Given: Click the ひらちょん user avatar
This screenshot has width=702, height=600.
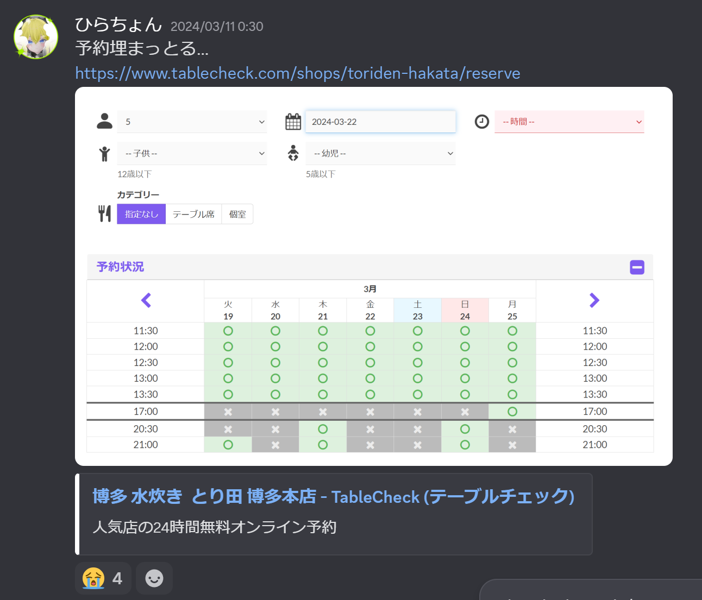Looking at the screenshot, I should (36, 37).
